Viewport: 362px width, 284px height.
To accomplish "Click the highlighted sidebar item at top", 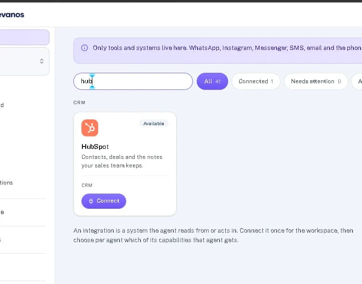I will tap(24, 37).
